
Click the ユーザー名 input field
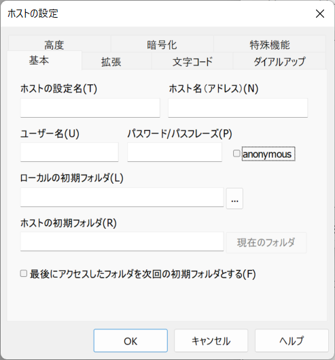(69, 152)
